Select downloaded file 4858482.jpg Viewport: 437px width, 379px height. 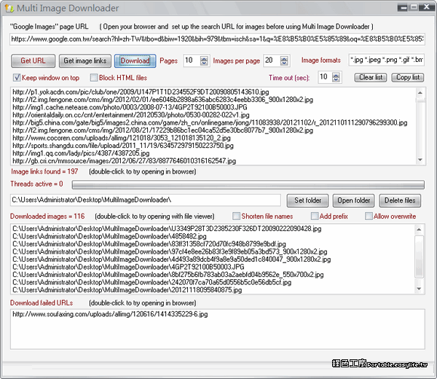coord(109,236)
